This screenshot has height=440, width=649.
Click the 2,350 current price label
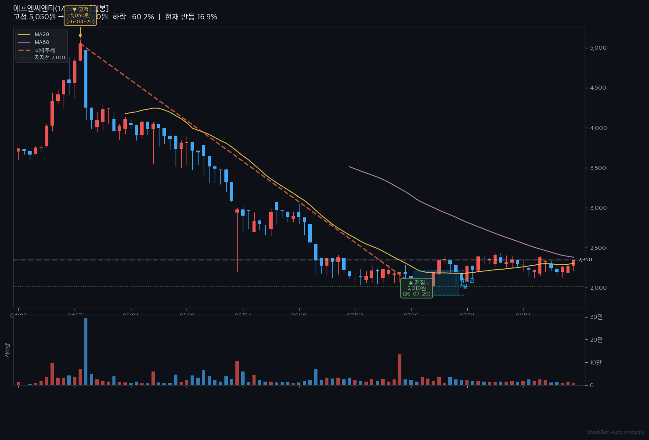[585, 260]
